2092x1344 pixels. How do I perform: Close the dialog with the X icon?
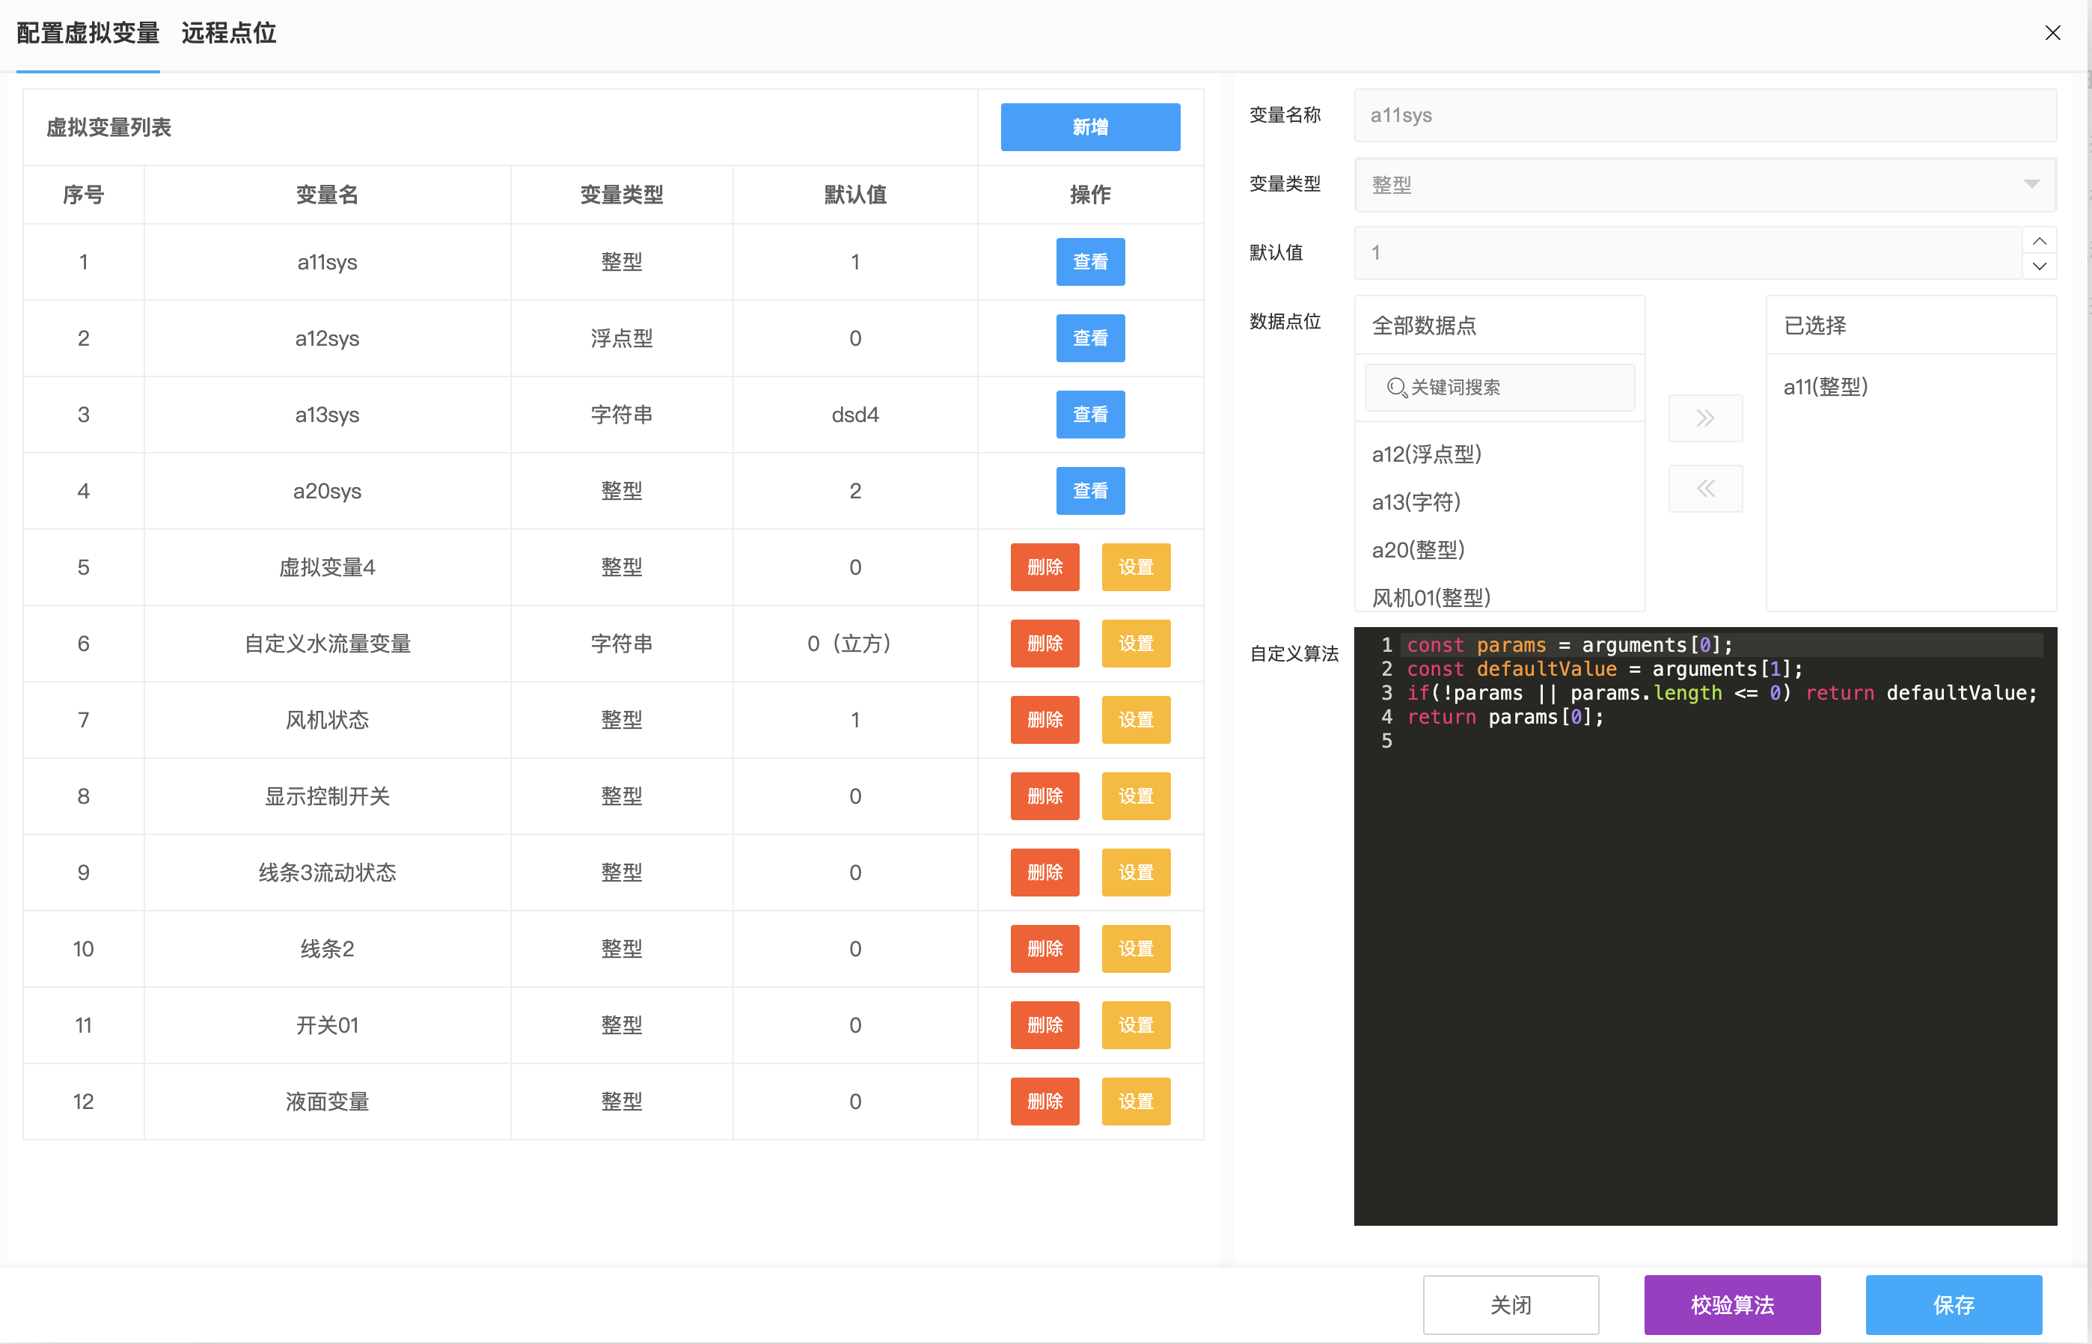pyautogui.click(x=2052, y=33)
